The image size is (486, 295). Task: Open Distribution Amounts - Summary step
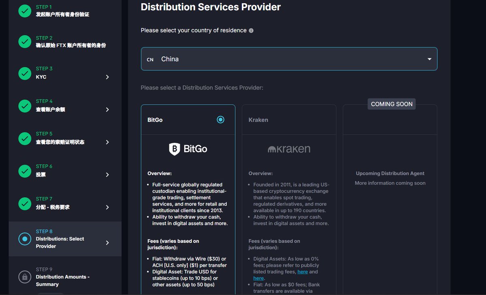[x=65, y=277]
